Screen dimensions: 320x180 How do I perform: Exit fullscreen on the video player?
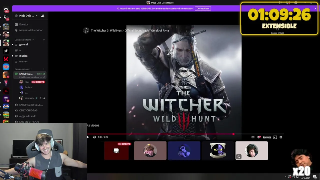(x=281, y=137)
